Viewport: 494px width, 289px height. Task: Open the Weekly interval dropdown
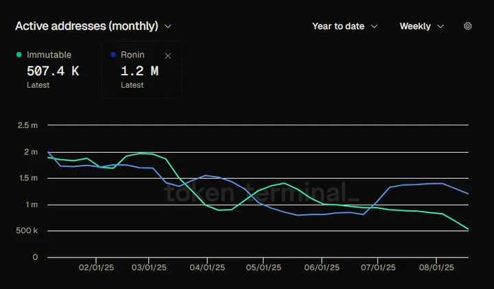[x=421, y=26]
